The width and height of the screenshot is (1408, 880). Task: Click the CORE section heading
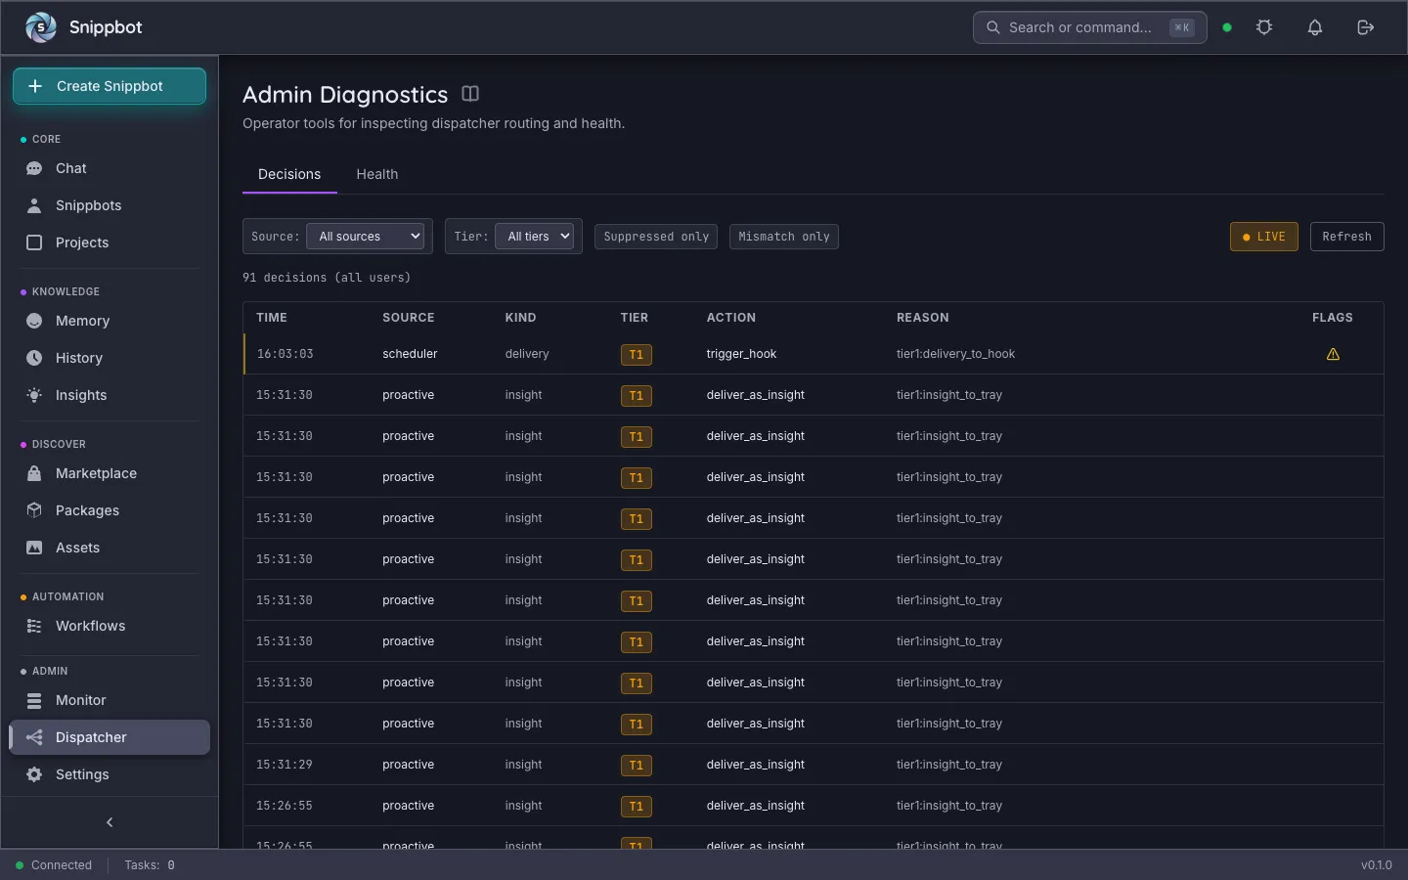coord(46,139)
